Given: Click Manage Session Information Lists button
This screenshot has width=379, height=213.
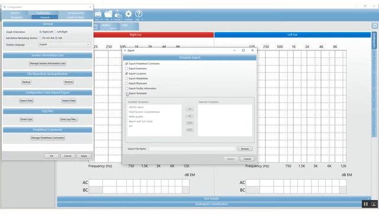Looking at the screenshot, I should [x=47, y=63].
